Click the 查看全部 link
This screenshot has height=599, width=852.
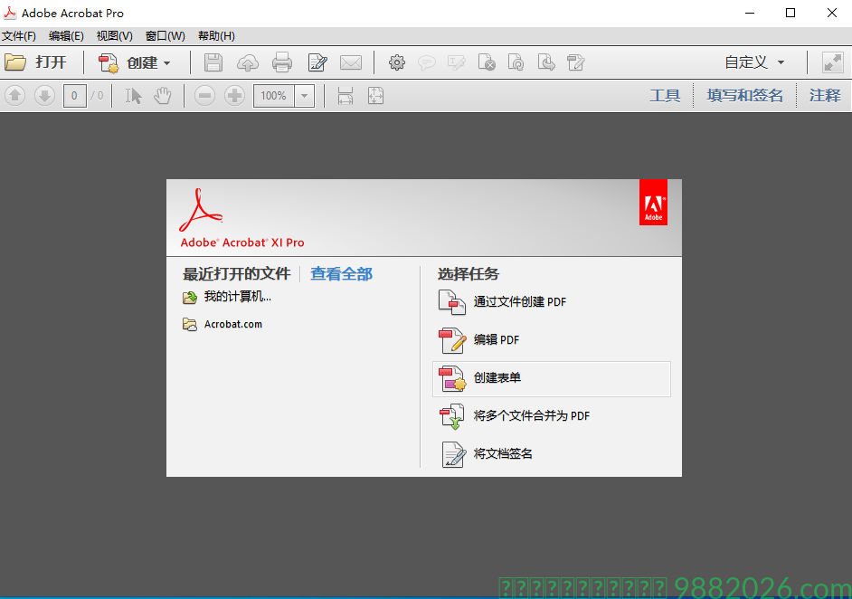pyautogui.click(x=341, y=273)
